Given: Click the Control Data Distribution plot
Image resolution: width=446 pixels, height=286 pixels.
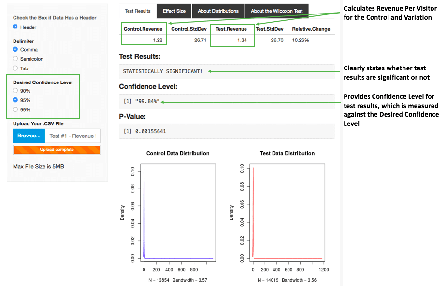Looking at the screenshot, I should 178,212.
